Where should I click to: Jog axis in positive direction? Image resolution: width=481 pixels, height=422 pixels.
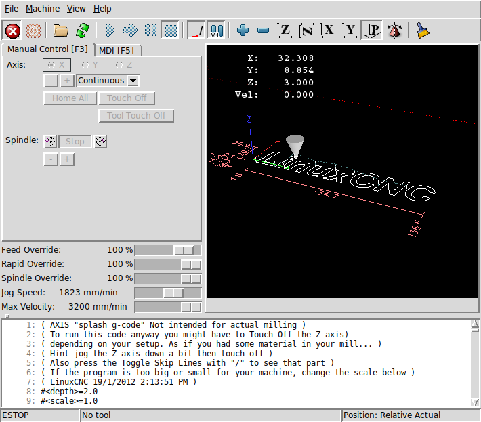(x=67, y=81)
